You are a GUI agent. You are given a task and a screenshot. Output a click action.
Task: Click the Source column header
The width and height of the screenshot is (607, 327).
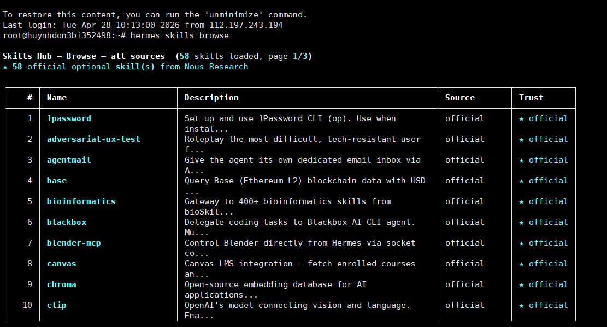click(460, 98)
